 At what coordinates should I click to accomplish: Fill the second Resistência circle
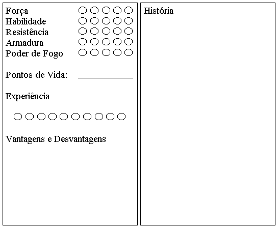[x=94, y=32]
